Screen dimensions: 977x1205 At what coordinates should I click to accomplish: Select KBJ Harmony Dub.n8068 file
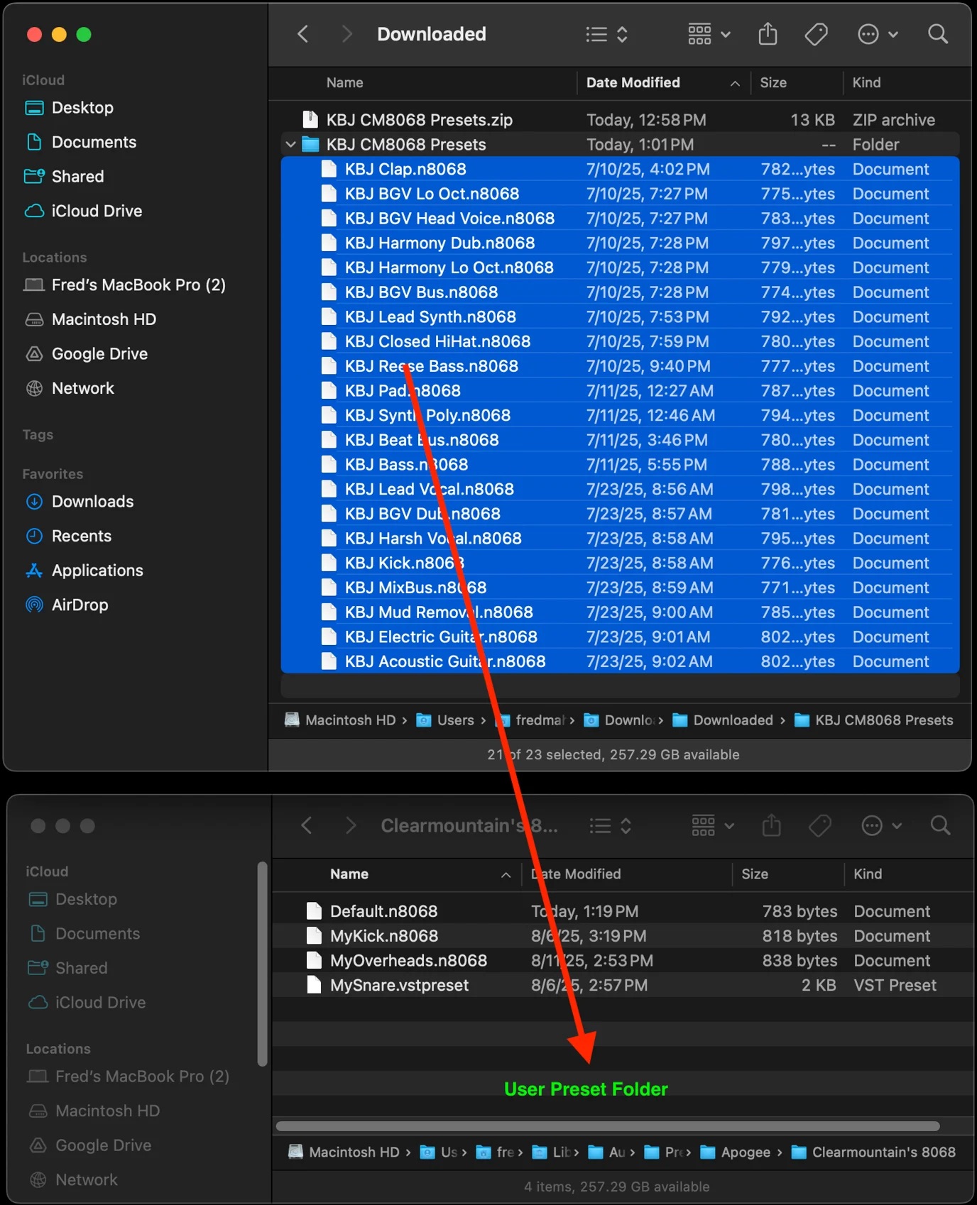coord(621,243)
